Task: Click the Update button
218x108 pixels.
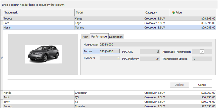Action: (179, 85)
